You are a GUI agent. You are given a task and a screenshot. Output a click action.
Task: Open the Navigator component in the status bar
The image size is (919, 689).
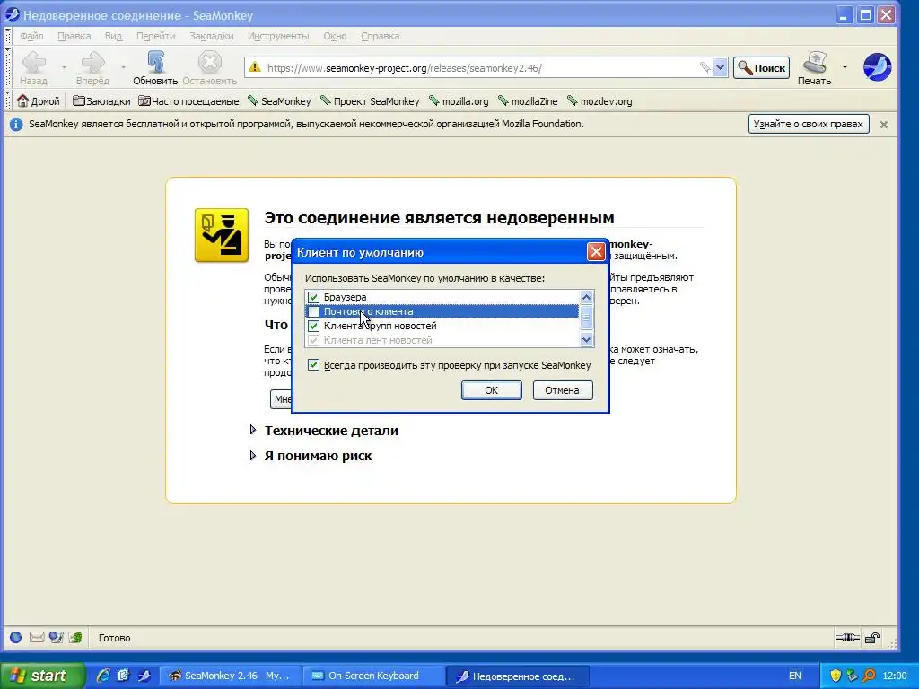[16, 638]
